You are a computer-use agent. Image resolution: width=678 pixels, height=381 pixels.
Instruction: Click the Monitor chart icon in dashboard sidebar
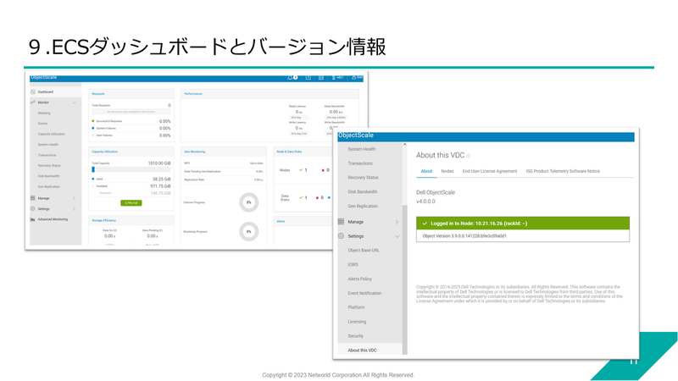[x=33, y=102]
